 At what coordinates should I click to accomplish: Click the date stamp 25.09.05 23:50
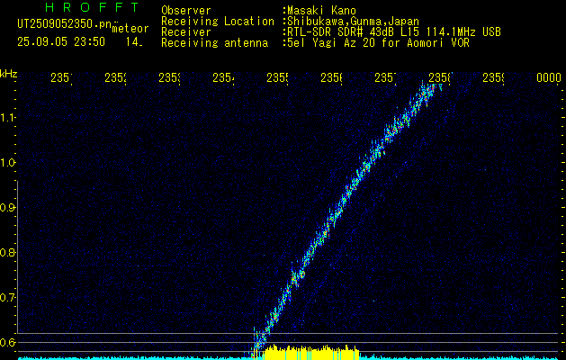[x=61, y=42]
